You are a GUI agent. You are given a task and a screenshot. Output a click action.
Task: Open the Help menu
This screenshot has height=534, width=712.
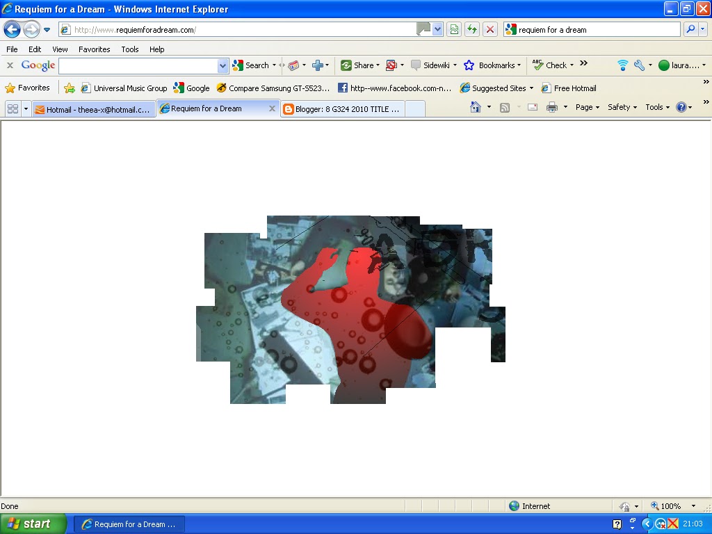tap(156, 49)
